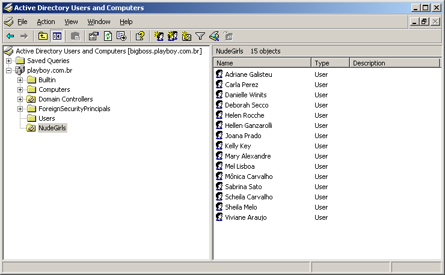Expand the Domain Controllers node
Viewport: 445px width, 275px height.
click(x=20, y=99)
